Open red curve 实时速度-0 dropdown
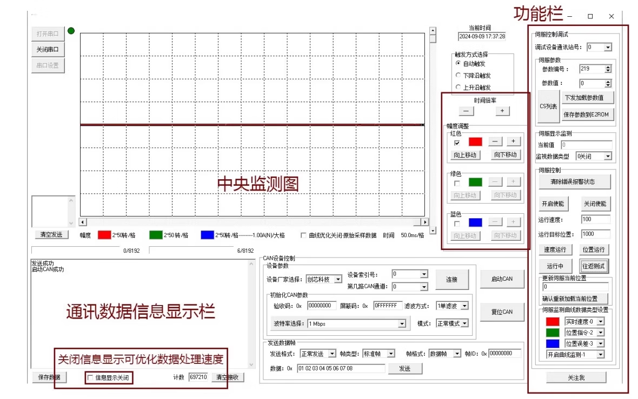638x399 pixels. tap(601, 321)
